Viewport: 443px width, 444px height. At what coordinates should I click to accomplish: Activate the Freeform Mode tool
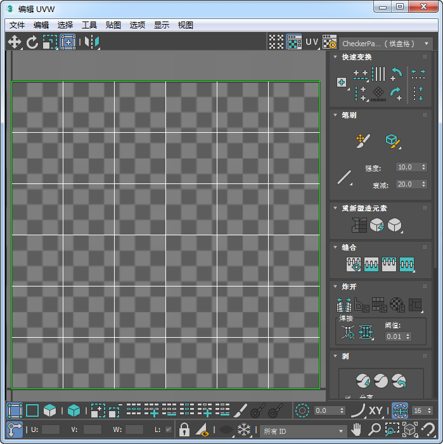click(68, 42)
